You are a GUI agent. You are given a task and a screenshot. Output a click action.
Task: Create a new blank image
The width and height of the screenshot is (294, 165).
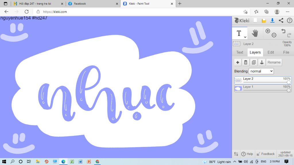(x=255, y=20)
